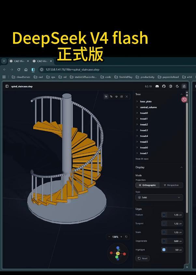Open the papersToRead bookmark folder
Image resolution: width=196 pixels, height=275 pixels.
pyautogui.click(x=168, y=77)
